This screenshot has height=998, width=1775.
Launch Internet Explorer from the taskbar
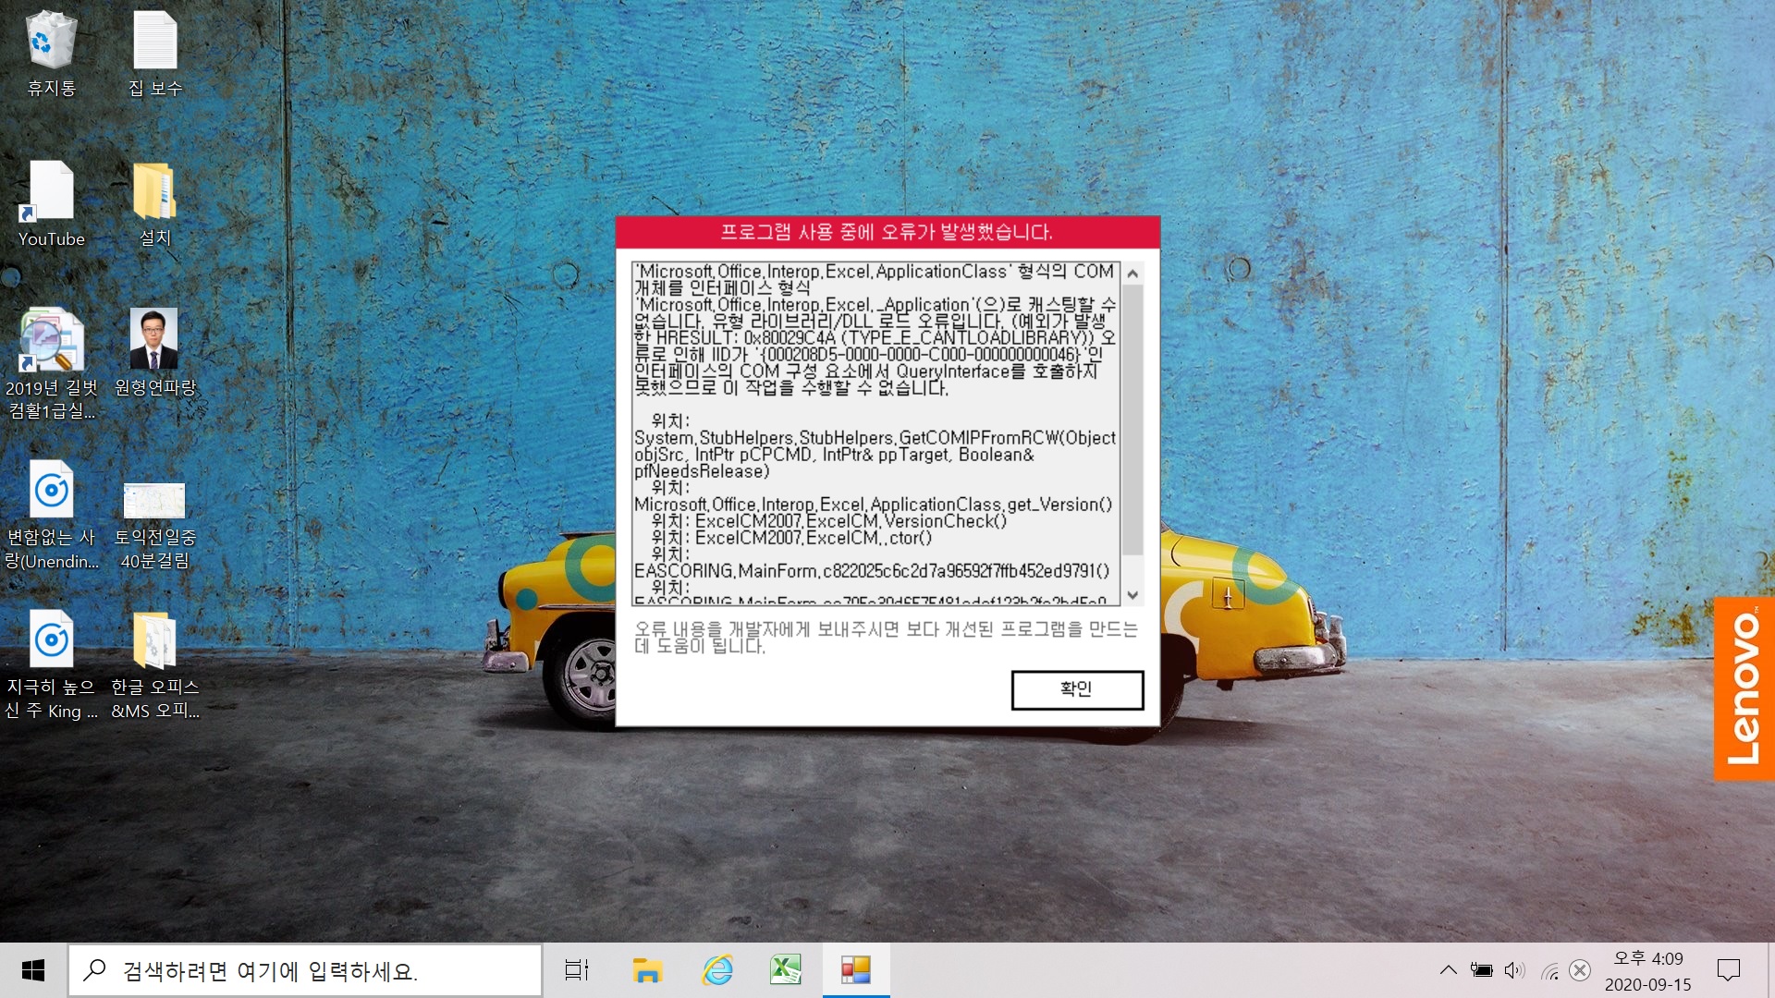717,970
